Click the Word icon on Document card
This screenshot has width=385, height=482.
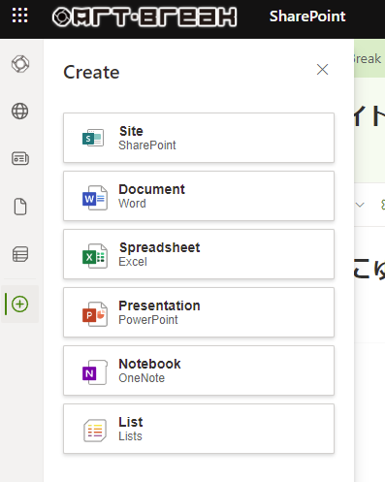pyautogui.click(x=95, y=198)
